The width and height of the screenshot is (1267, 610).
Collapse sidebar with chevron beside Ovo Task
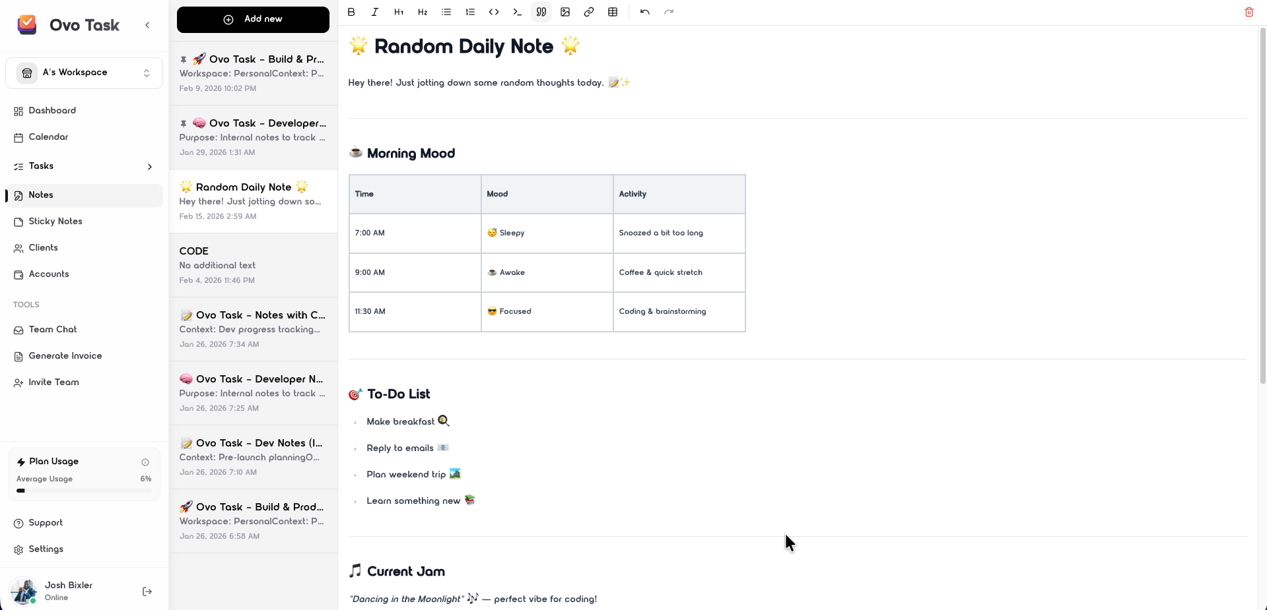[147, 25]
